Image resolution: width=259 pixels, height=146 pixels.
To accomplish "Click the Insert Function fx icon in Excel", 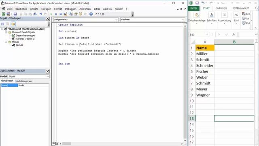I will [234, 34].
